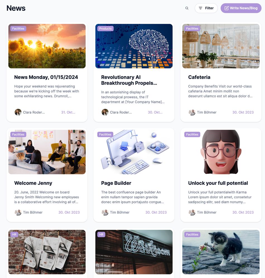Click Tim Böhmer avatar on Cafeteria card
The width and height of the screenshot is (265, 278).
click(192, 112)
